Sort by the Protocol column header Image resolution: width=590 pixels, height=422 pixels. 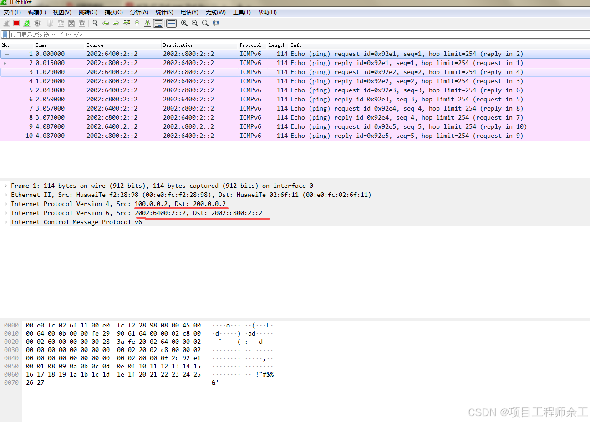[252, 45]
